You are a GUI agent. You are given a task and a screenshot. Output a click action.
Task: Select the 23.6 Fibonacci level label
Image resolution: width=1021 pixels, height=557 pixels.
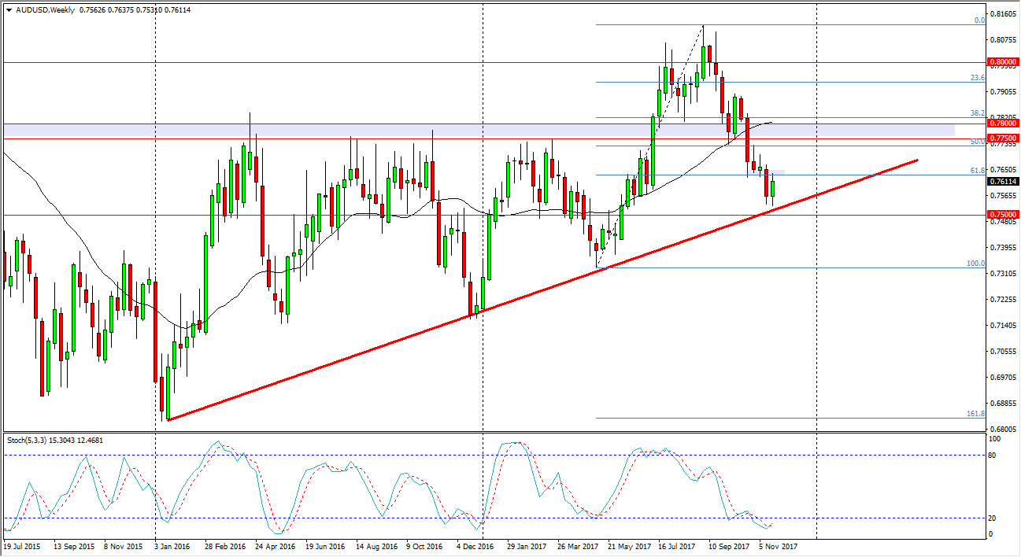pyautogui.click(x=978, y=78)
